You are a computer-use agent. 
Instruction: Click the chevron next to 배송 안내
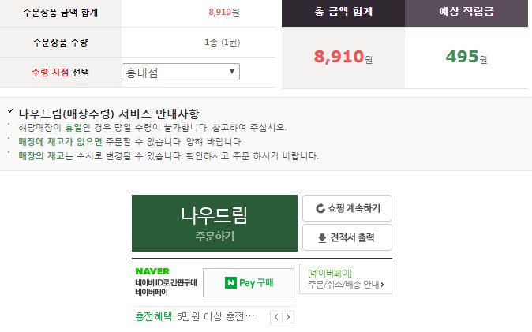(x=382, y=285)
